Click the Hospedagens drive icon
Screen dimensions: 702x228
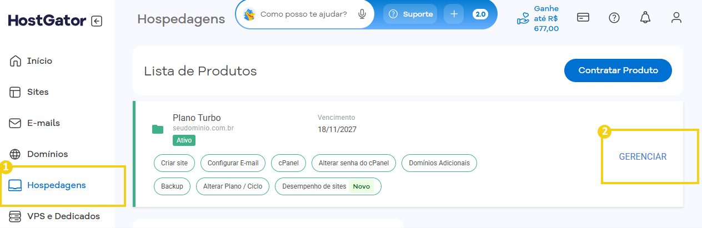pyautogui.click(x=16, y=185)
